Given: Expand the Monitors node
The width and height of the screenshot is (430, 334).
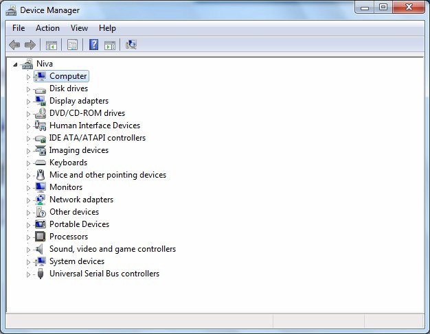Looking at the screenshot, I should (28, 188).
